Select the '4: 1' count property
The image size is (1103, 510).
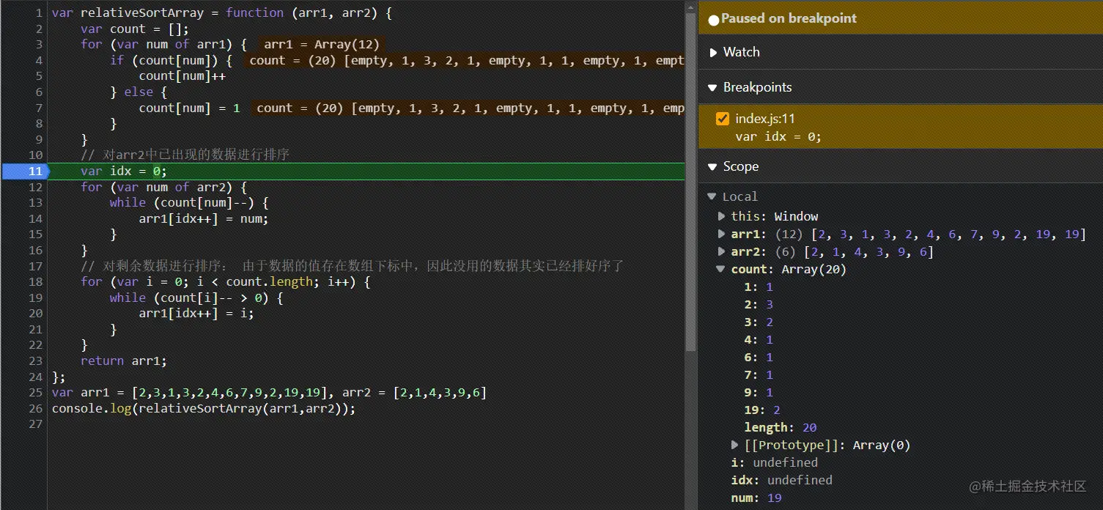(x=759, y=339)
